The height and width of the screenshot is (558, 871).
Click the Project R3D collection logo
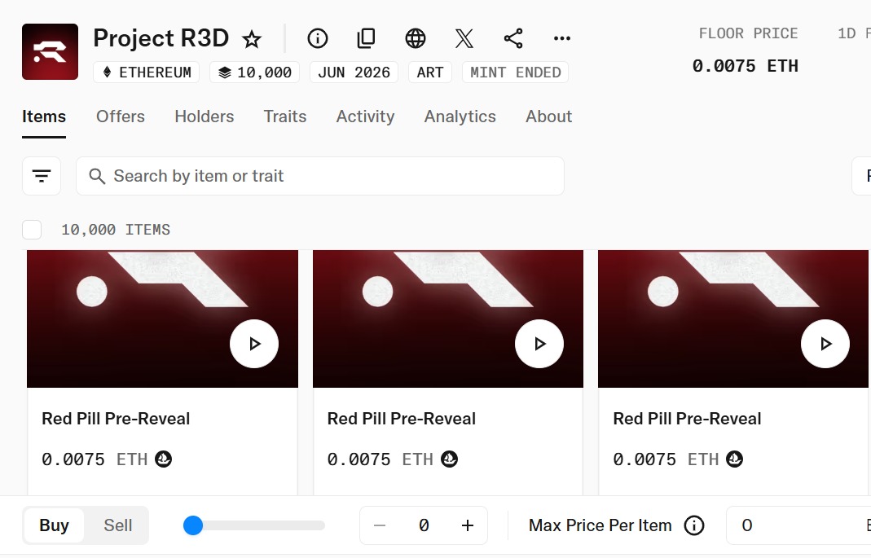[x=50, y=51]
